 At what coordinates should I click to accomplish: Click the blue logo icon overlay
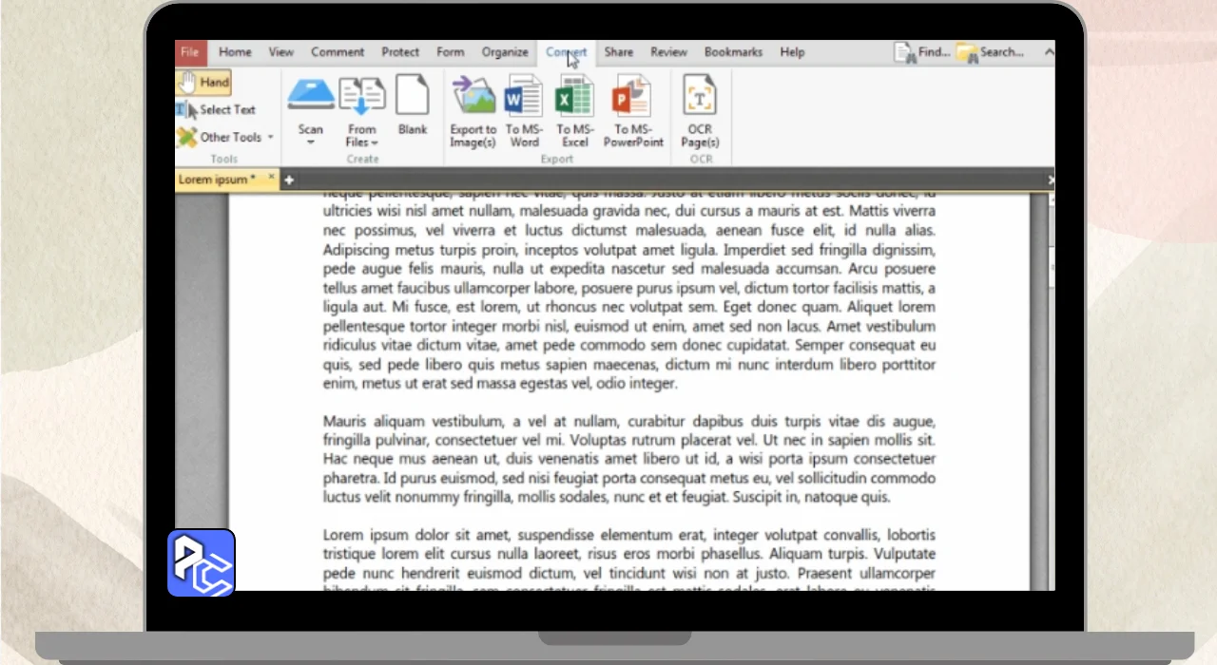(x=202, y=563)
